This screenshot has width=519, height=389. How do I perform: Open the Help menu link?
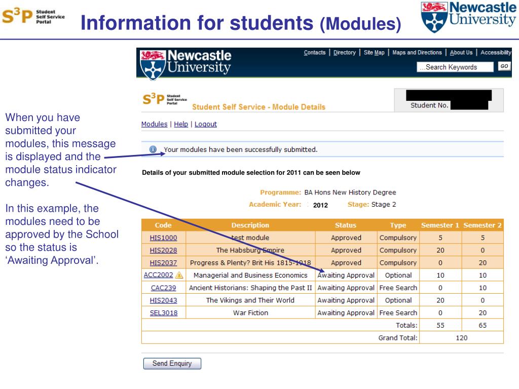pyautogui.click(x=181, y=124)
